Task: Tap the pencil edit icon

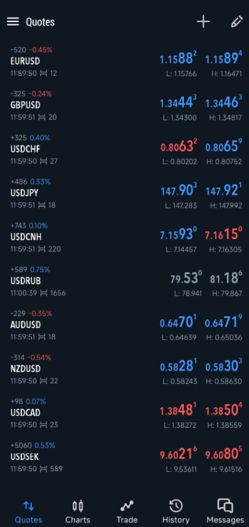Action: 236,22
